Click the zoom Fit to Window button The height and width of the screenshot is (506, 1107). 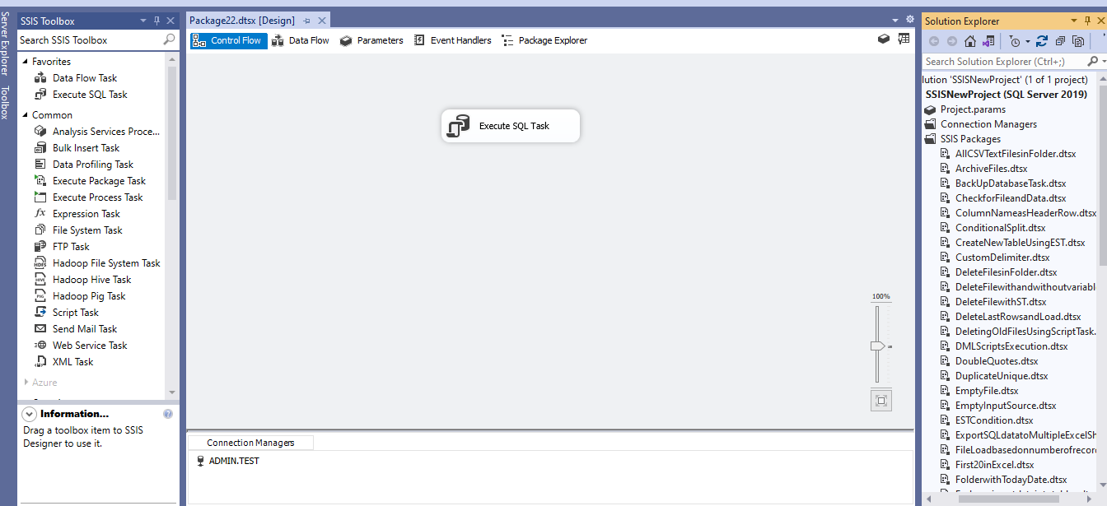pos(881,401)
